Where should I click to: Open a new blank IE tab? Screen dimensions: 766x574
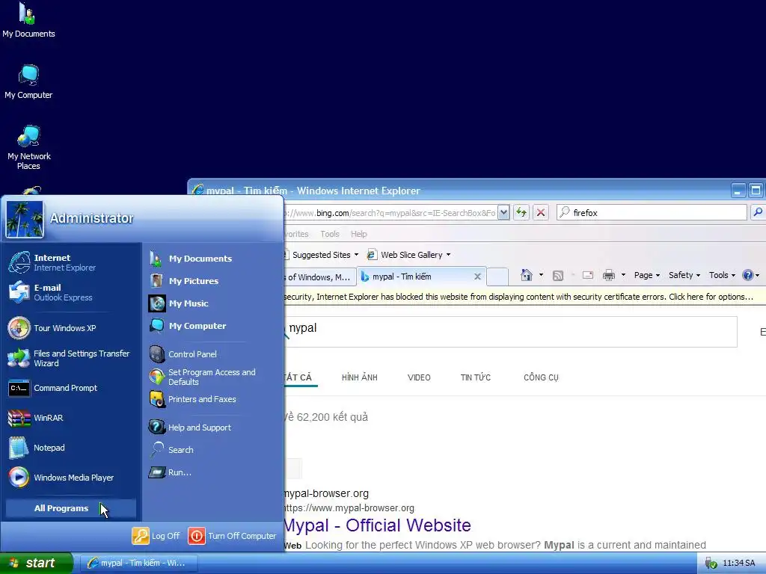pos(497,277)
